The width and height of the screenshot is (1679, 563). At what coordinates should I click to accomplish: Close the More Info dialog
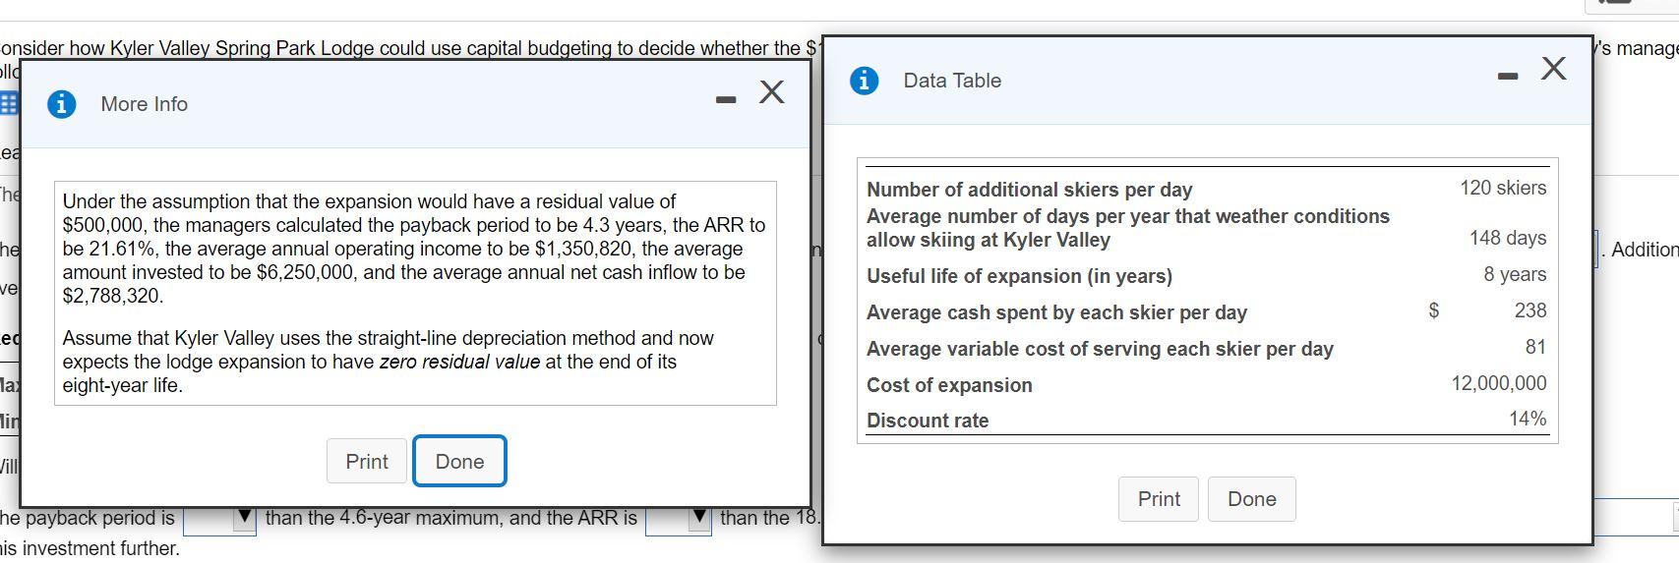pyautogui.click(x=772, y=92)
